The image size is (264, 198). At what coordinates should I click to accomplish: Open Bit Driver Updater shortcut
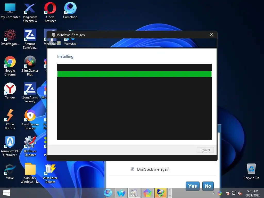(x=30, y=146)
